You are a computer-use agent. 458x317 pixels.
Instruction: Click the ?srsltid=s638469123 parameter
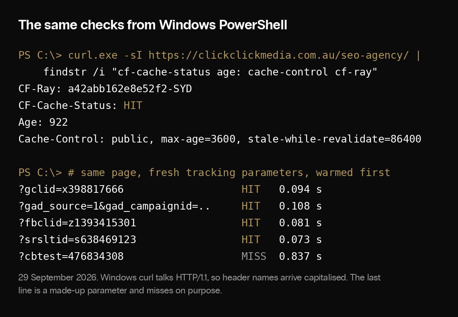click(77, 240)
